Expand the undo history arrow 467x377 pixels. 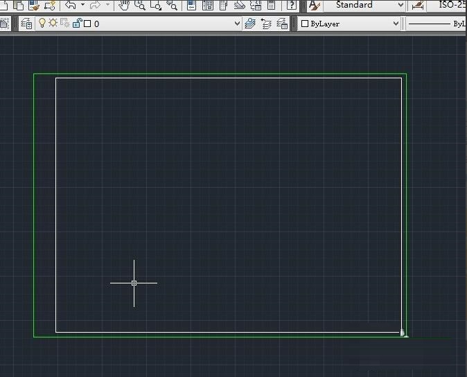click(82, 4)
